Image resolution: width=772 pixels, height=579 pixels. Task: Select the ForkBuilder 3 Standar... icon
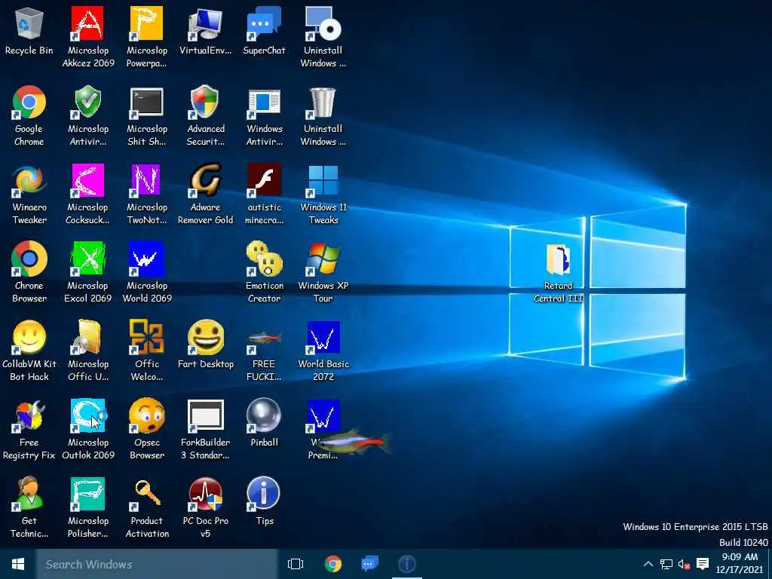tap(205, 415)
